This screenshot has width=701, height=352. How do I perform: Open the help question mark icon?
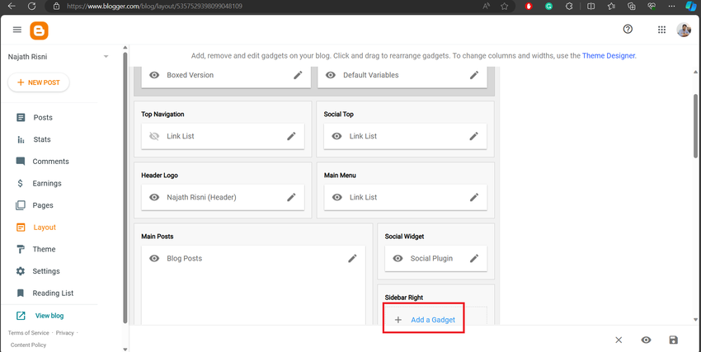click(628, 30)
